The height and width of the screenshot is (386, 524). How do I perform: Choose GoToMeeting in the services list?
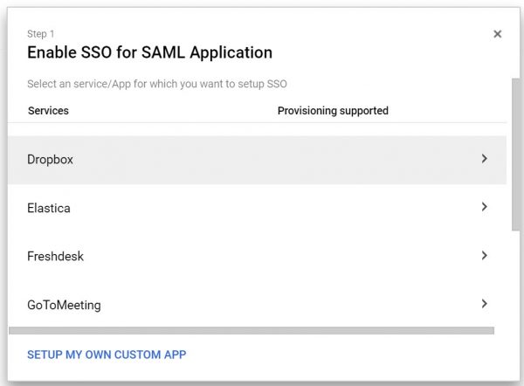click(x=257, y=305)
